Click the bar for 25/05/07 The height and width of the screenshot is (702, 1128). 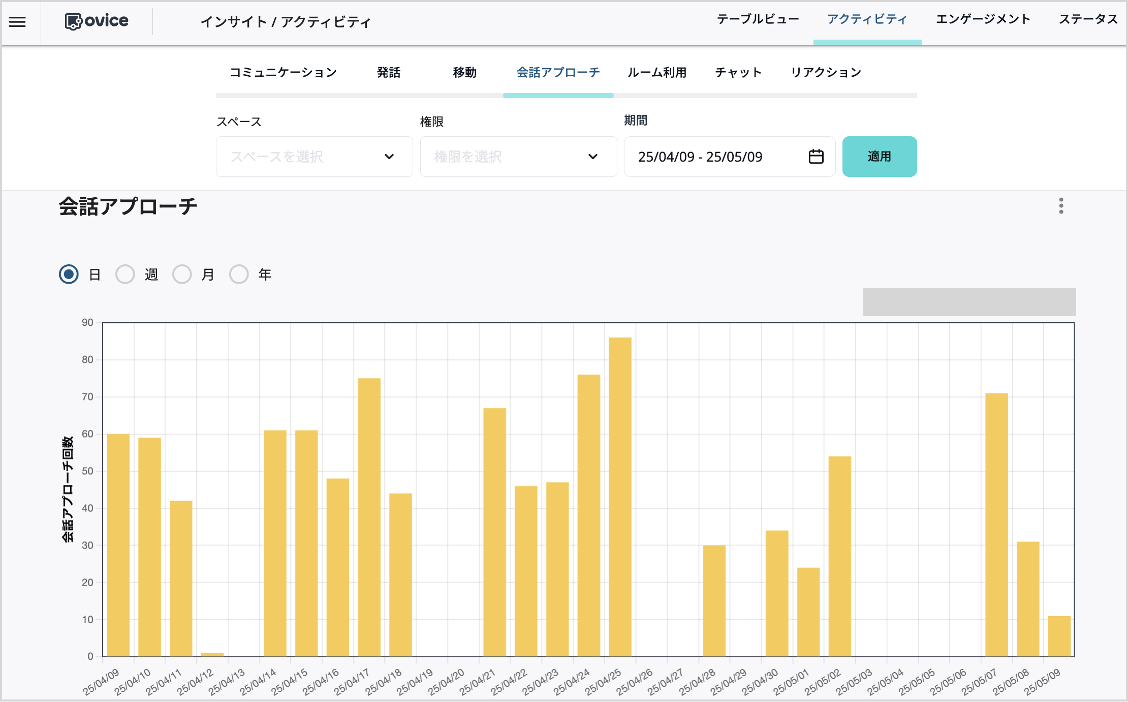tap(996, 525)
